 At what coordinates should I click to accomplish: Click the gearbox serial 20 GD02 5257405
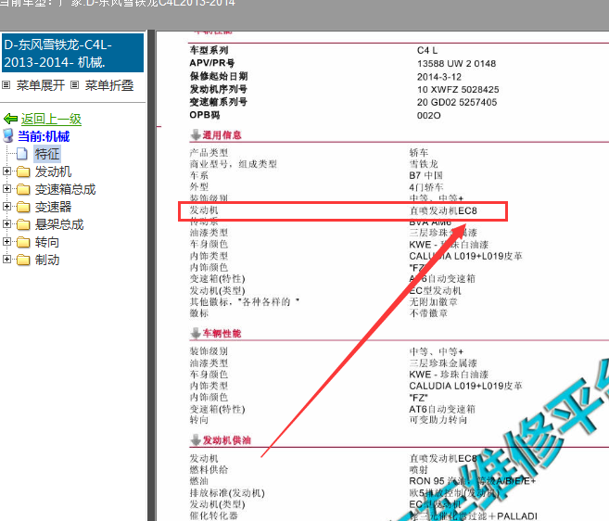point(457,102)
